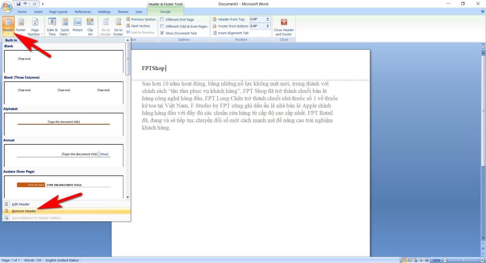Enable Different First Page

[x=177, y=19]
